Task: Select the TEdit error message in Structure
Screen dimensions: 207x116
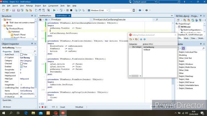Action: pos(22,23)
